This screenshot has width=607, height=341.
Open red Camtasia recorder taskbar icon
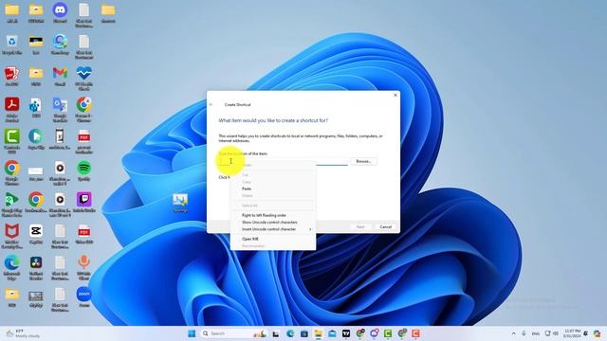[415, 333]
